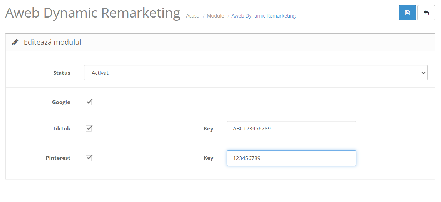Open the Status dropdown showing Activat
Viewport: 441px width, 202px height.
[255, 73]
